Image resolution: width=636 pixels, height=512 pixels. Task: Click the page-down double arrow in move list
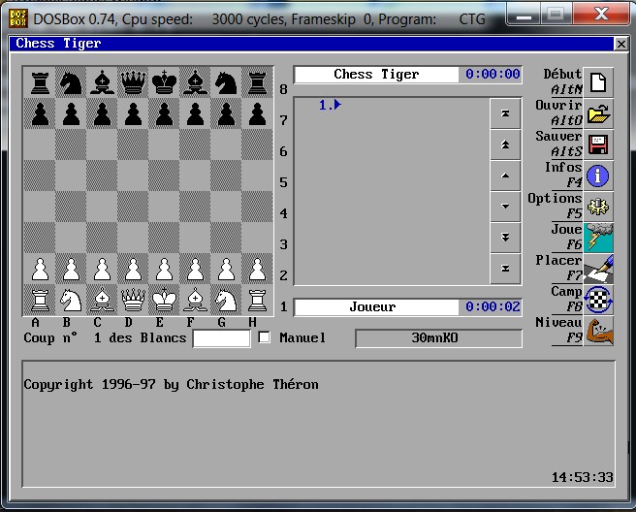505,238
